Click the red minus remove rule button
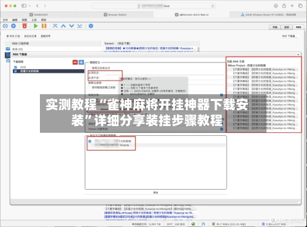This screenshot has height=227, width=307. coord(75,62)
